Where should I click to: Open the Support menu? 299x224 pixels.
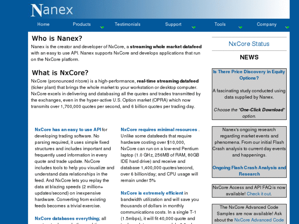click(x=173, y=24)
